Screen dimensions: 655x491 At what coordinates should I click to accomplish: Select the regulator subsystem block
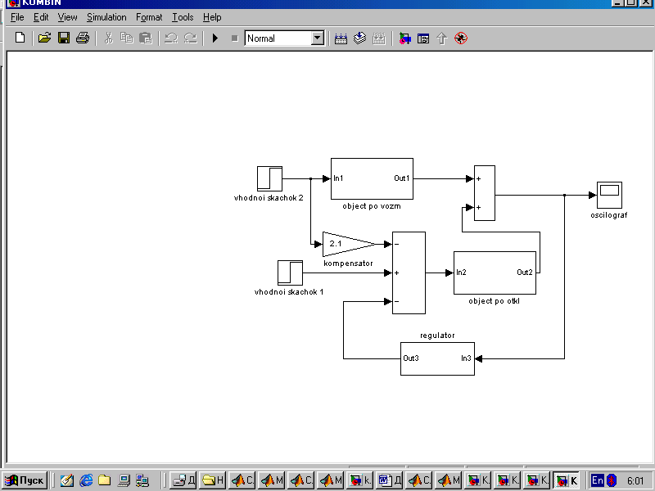point(437,358)
